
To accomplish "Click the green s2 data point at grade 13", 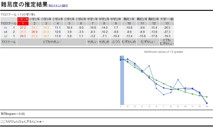I will pos(207,97).
